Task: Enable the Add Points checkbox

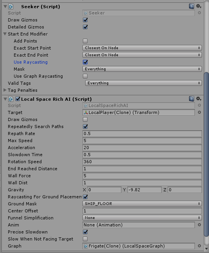Action: [85, 41]
